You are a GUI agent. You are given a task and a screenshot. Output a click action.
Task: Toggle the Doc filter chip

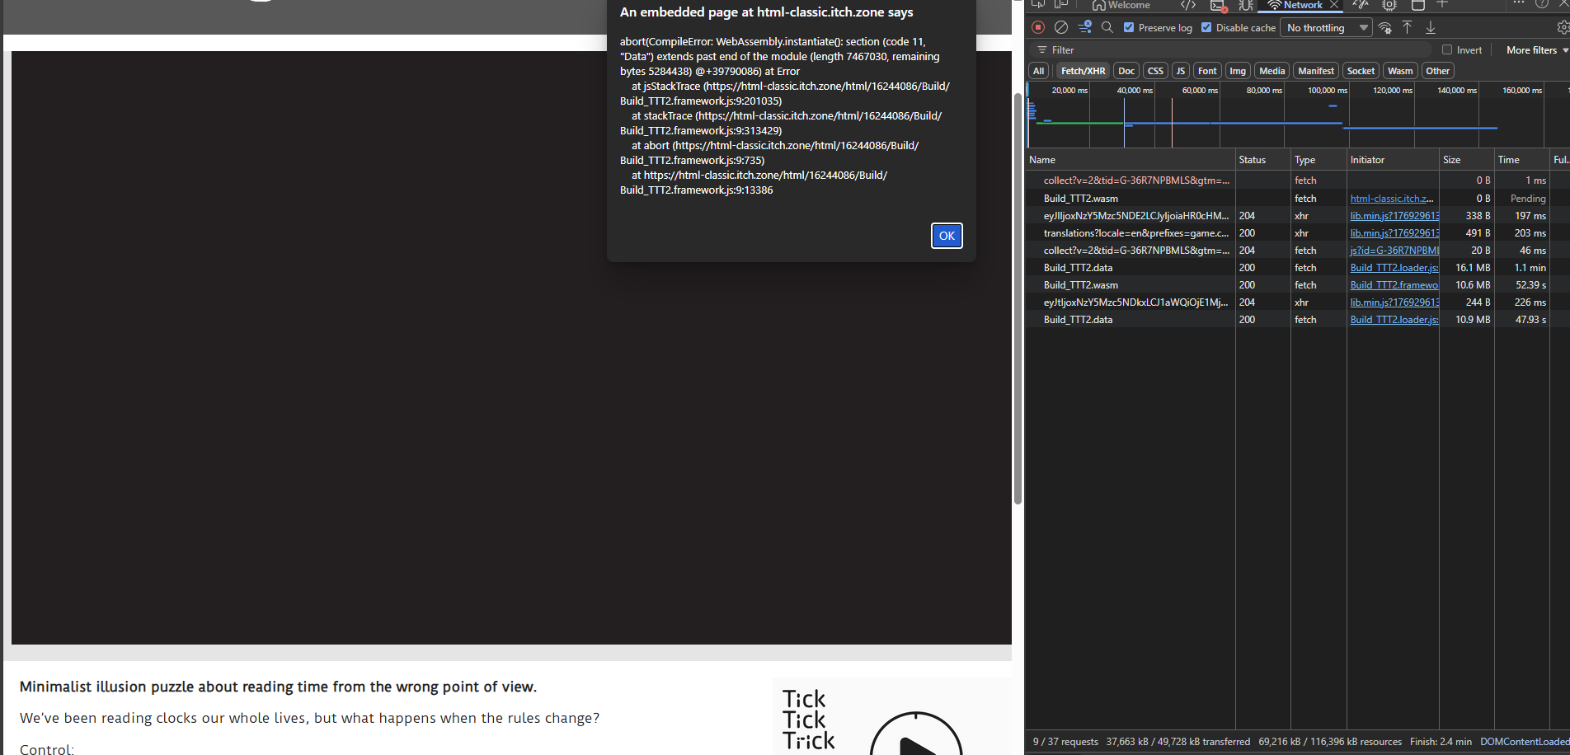(x=1126, y=71)
